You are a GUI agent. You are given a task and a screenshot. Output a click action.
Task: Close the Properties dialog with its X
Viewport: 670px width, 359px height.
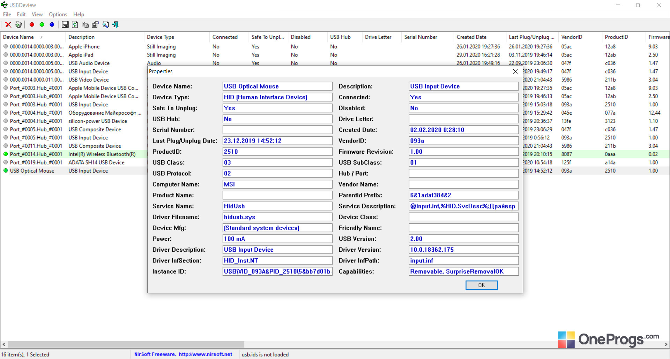point(515,71)
